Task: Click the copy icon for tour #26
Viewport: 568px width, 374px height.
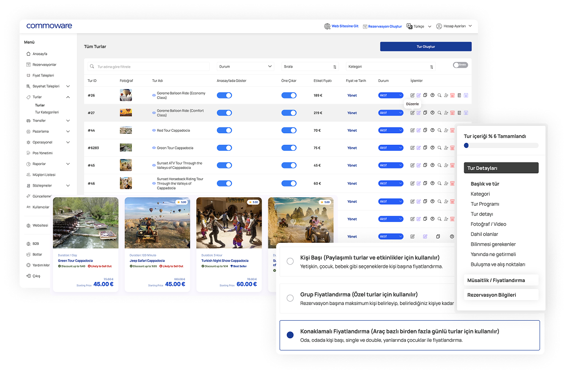Action: (425, 95)
